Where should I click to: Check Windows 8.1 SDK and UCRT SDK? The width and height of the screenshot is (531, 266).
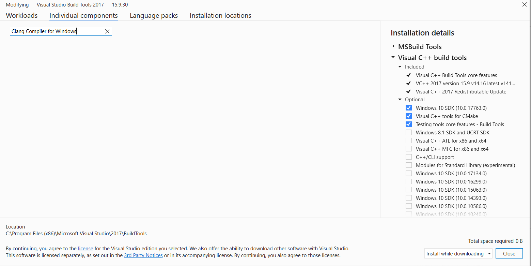(409, 132)
